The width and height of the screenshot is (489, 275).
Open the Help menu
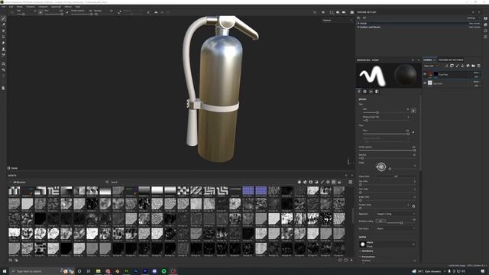click(78, 7)
